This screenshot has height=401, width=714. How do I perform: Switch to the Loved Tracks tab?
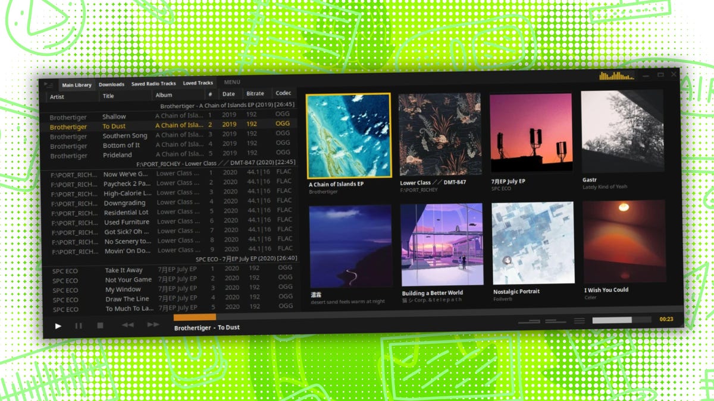pyautogui.click(x=198, y=83)
